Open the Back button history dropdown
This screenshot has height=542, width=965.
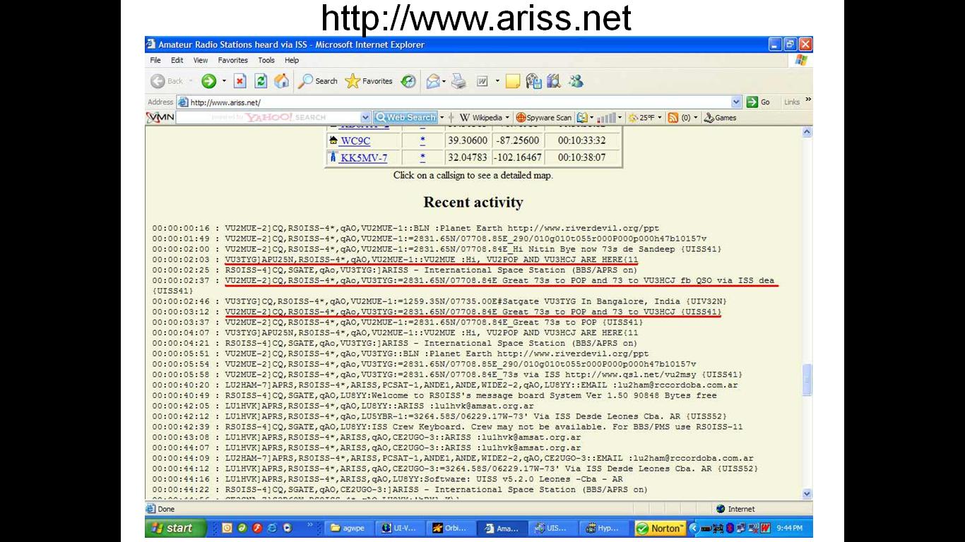pyautogui.click(x=191, y=81)
